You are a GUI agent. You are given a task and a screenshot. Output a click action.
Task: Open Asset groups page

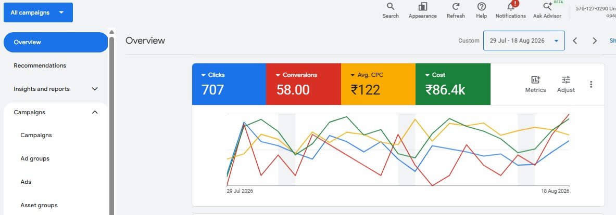point(39,205)
